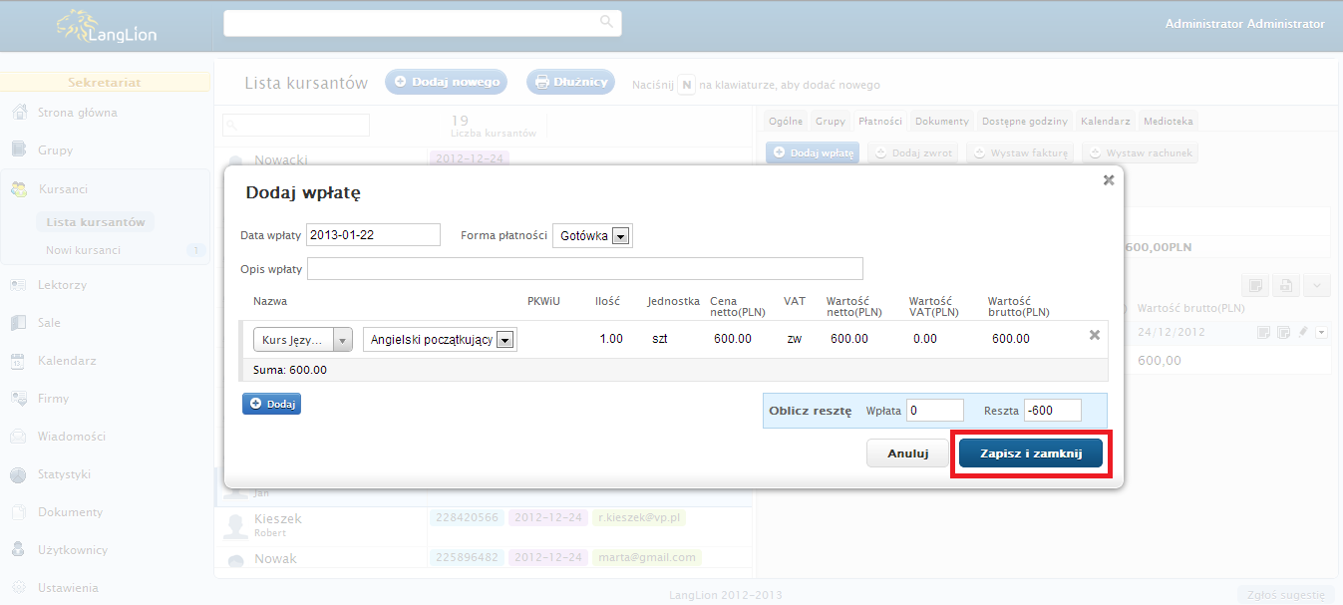Click the LangLion logo
The height and width of the screenshot is (605, 1343).
point(107,27)
